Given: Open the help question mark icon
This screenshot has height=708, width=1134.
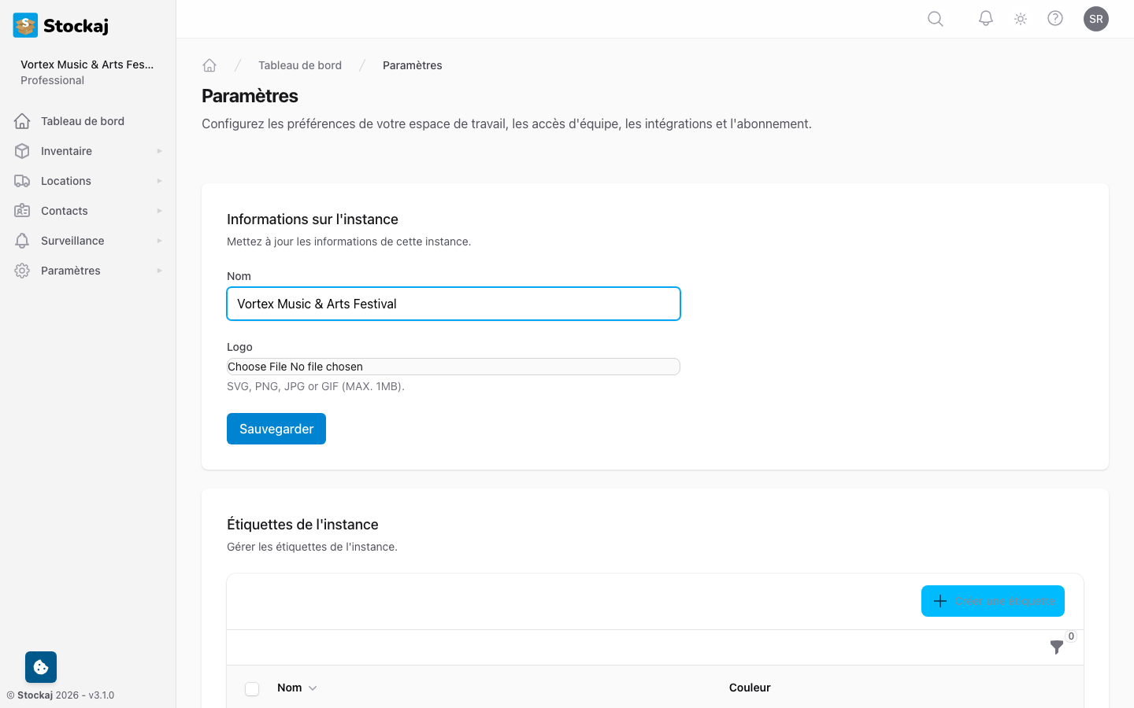Looking at the screenshot, I should coord(1055,18).
